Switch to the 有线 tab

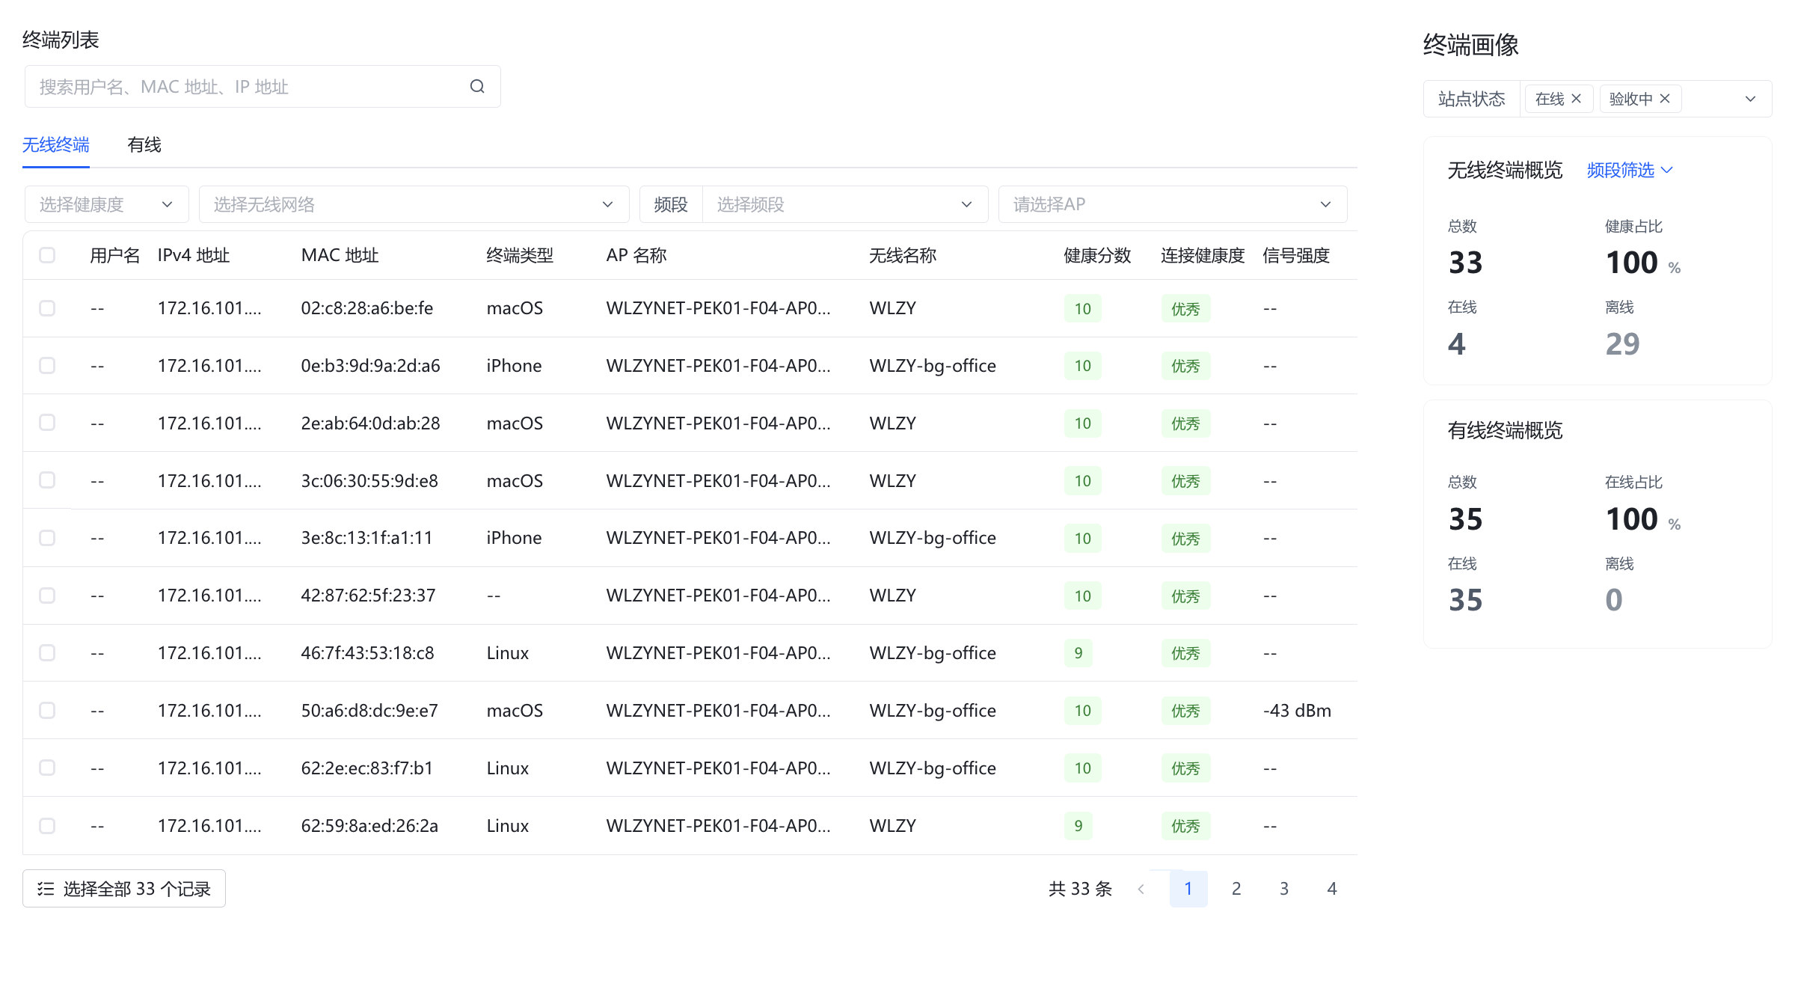coord(144,145)
